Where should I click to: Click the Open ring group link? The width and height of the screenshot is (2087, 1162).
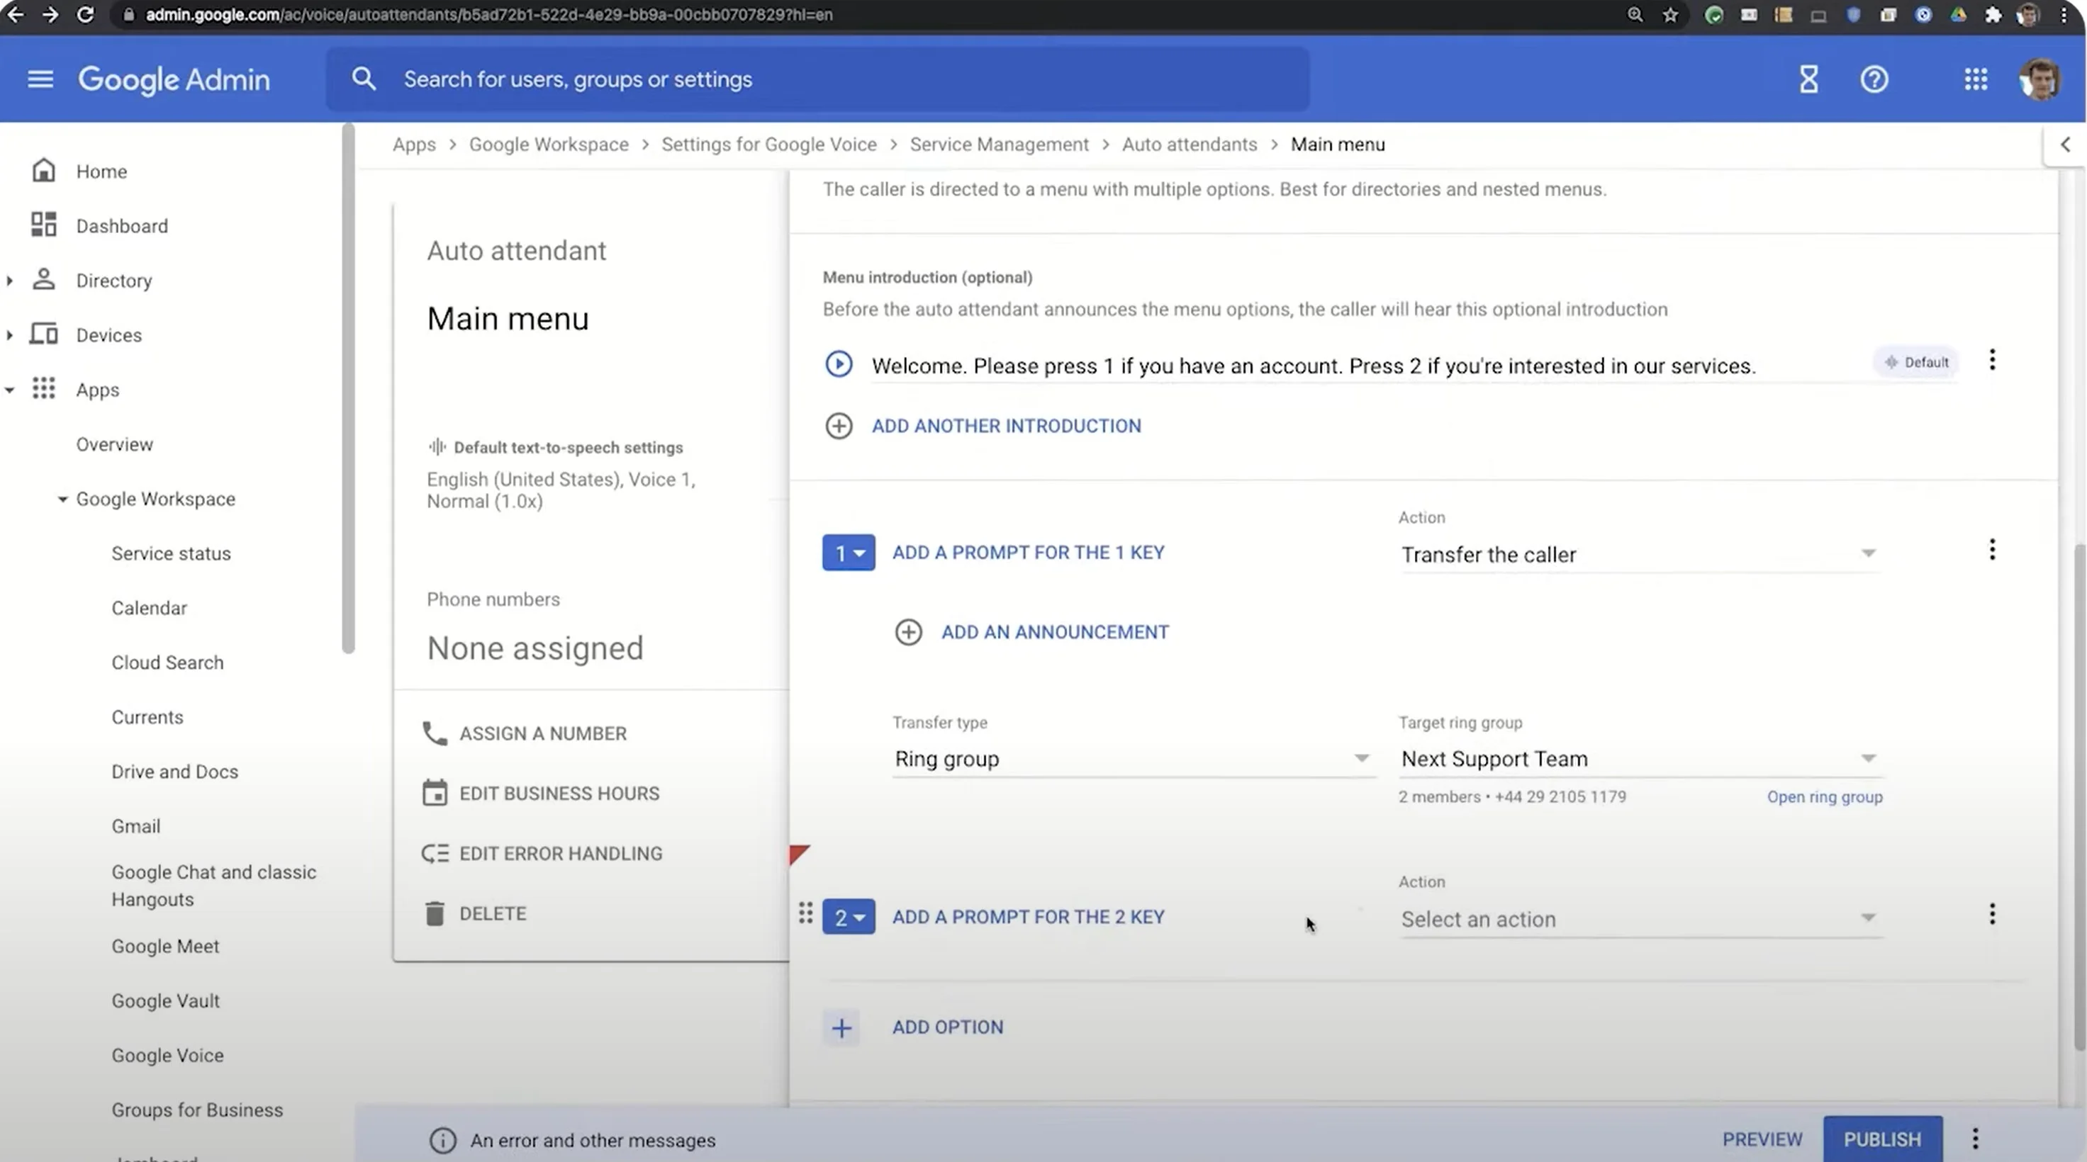1825,797
